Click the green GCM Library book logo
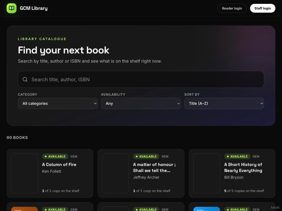The image size is (282, 211). tap(12, 8)
